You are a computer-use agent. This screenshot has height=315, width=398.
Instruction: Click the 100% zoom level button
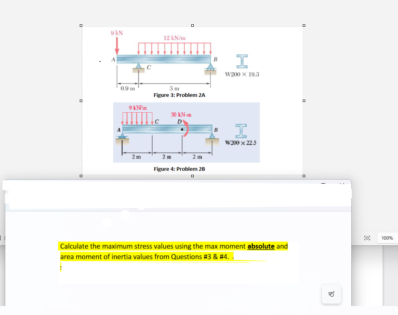tap(387, 238)
